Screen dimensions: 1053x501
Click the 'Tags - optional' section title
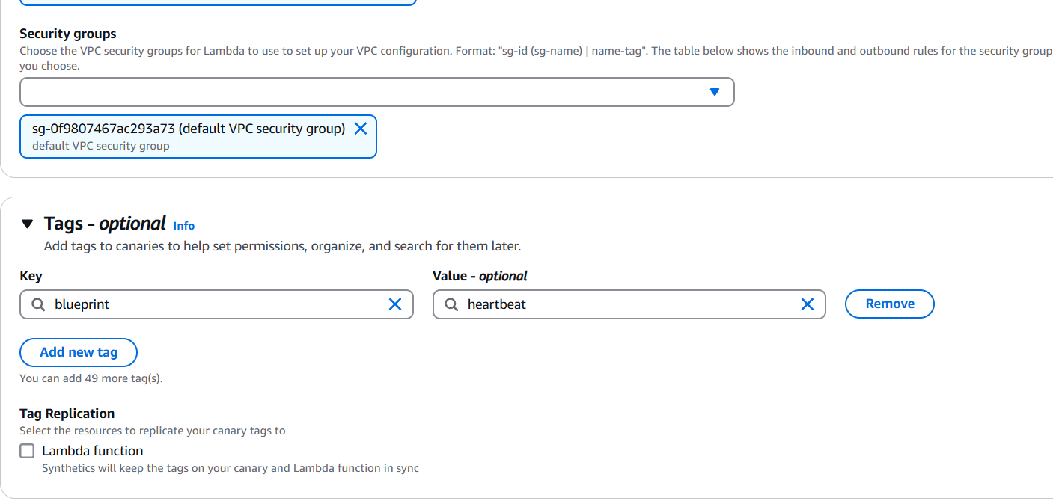105,224
